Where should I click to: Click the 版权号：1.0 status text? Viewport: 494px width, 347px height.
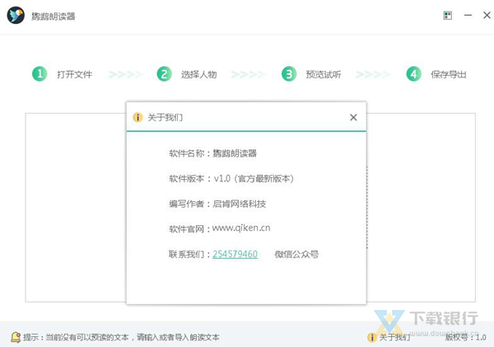pos(466,337)
